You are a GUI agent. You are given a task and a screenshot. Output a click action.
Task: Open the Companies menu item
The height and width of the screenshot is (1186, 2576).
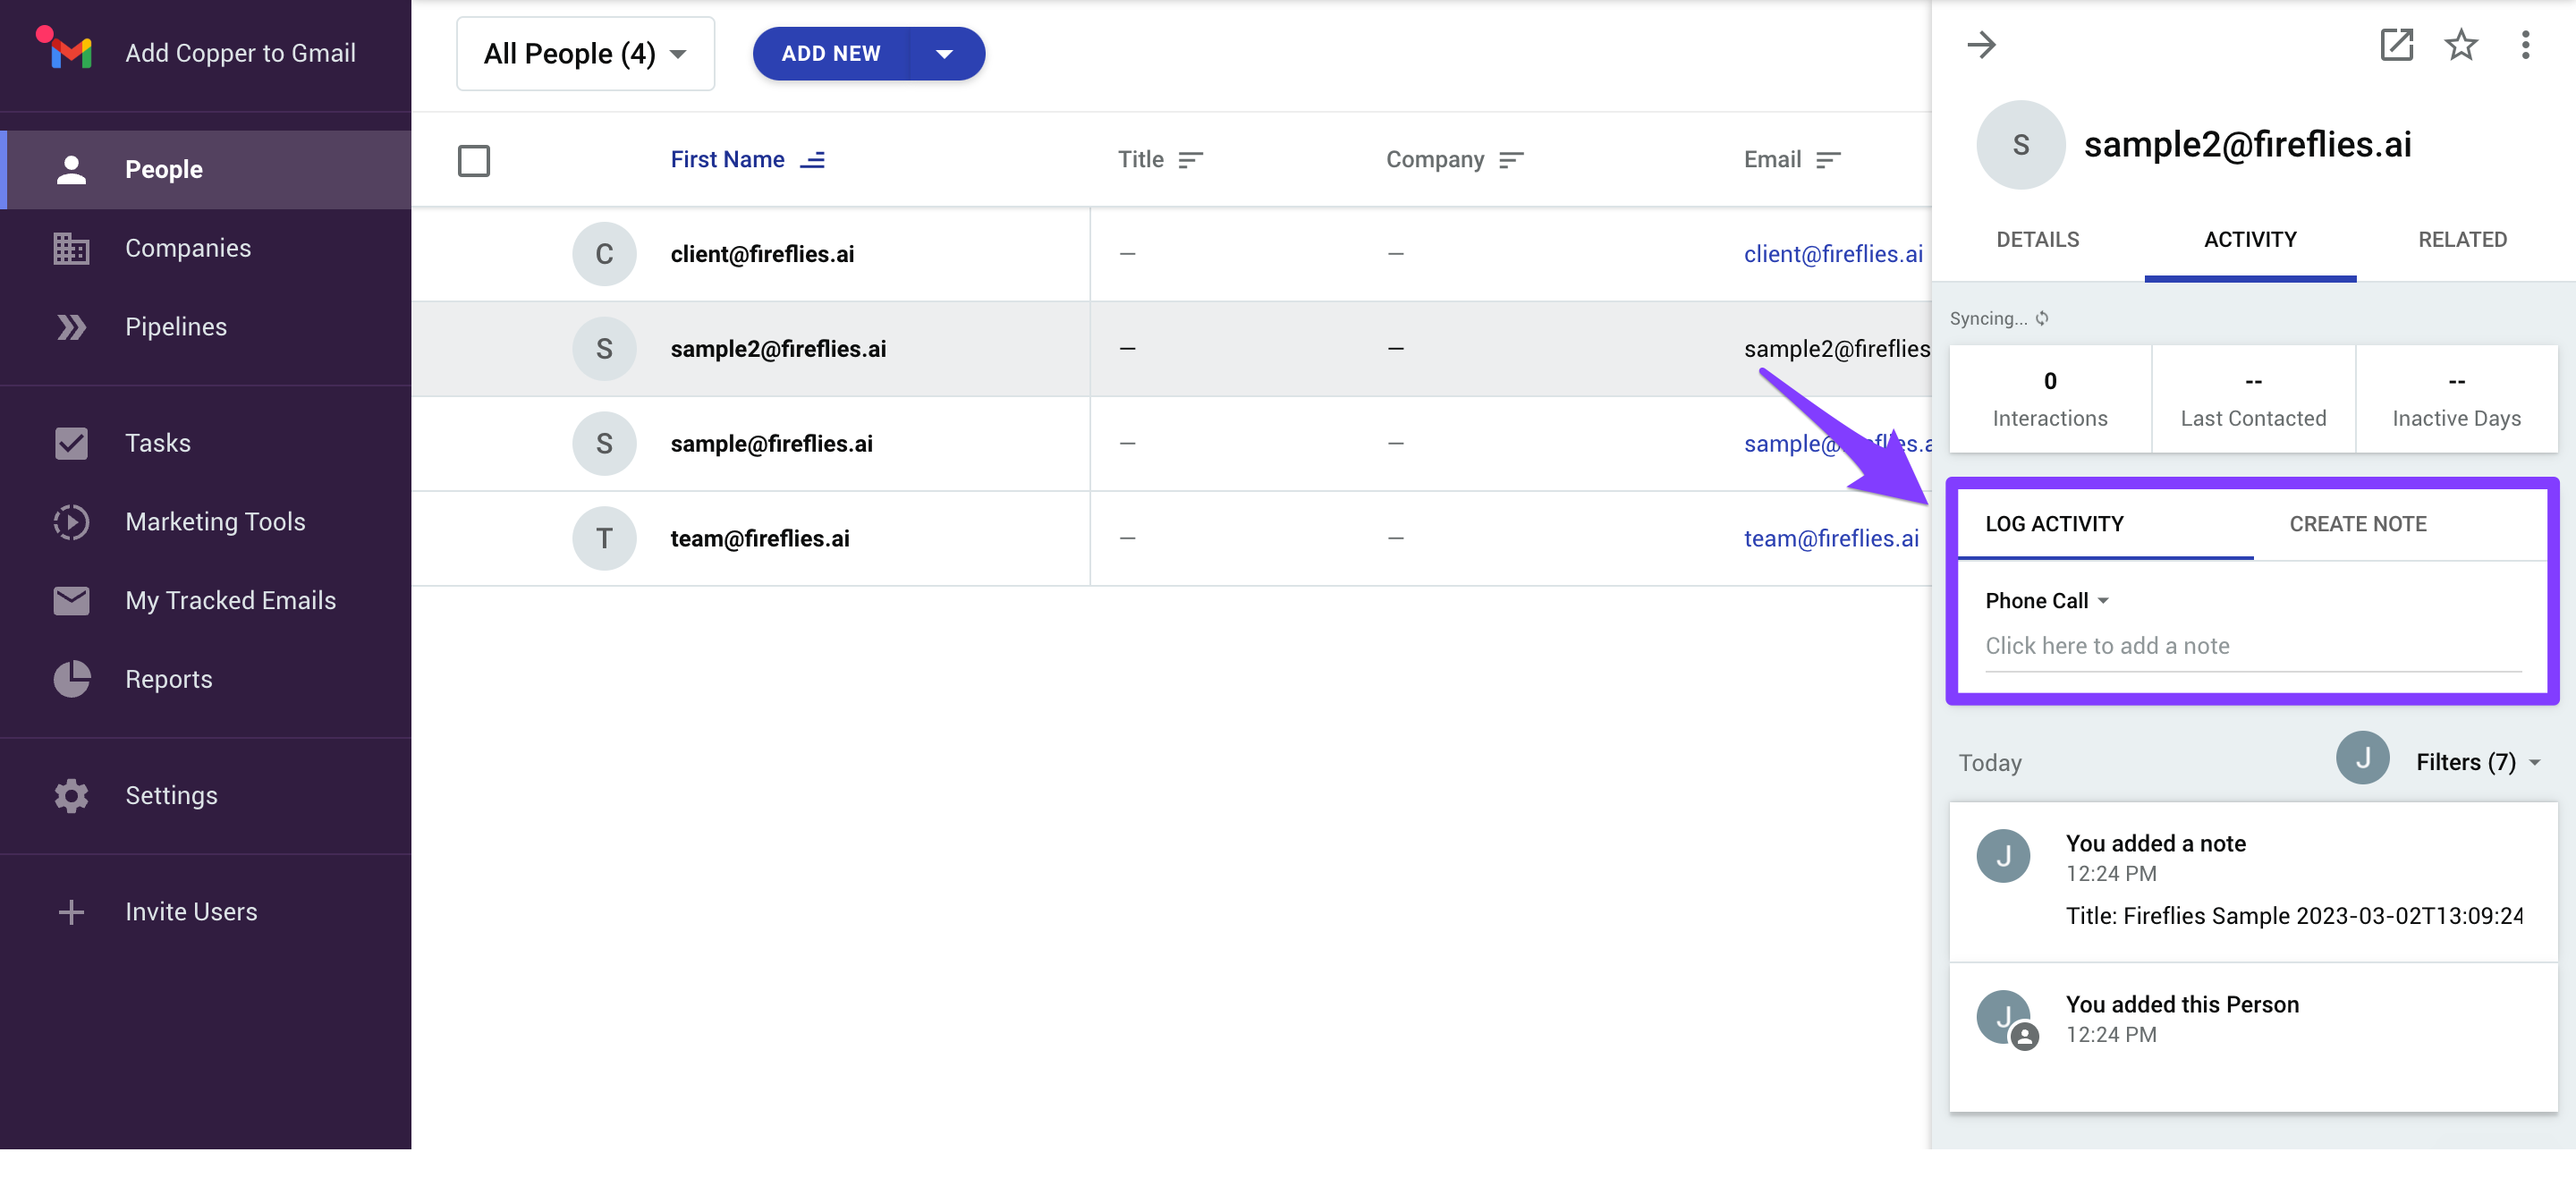coord(188,248)
